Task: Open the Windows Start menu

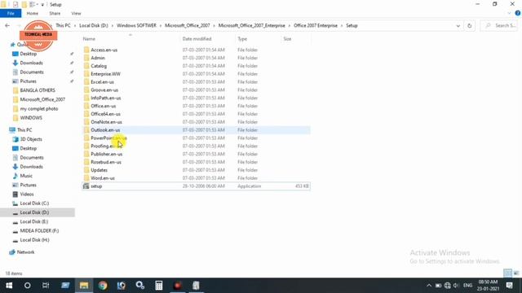Action: click(x=9, y=286)
